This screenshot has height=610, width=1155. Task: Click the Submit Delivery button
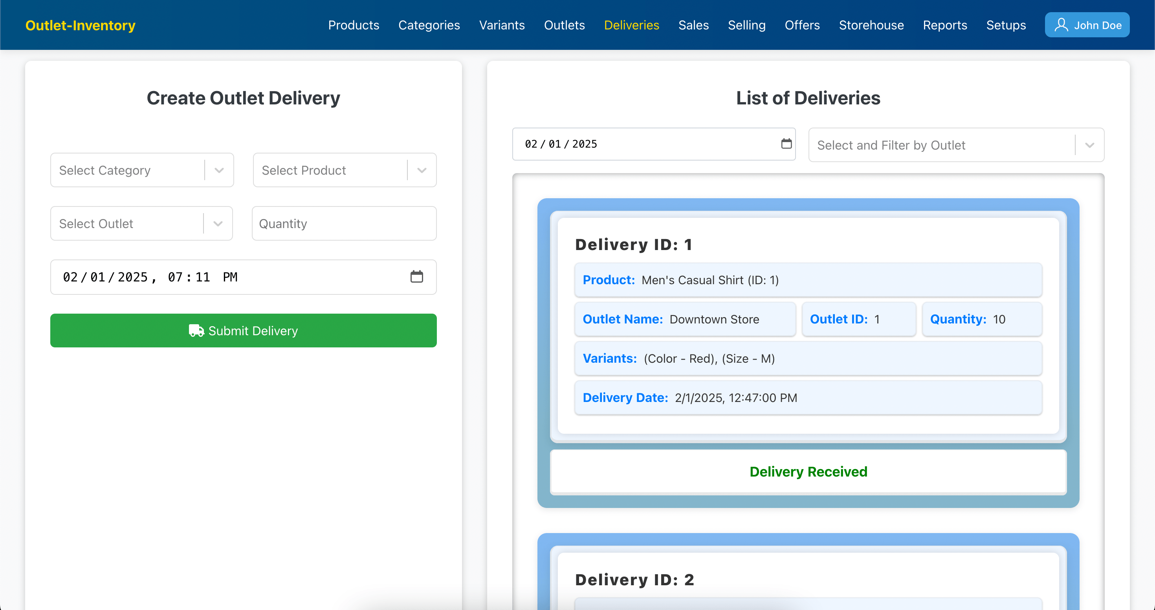click(x=244, y=331)
